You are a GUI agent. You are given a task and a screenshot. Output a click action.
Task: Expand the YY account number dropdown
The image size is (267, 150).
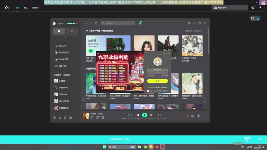click(166, 69)
